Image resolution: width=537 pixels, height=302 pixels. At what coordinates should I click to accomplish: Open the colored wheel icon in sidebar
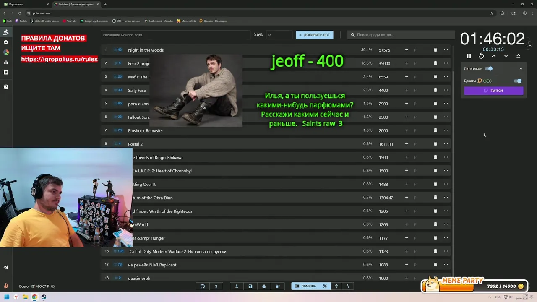[6, 52]
